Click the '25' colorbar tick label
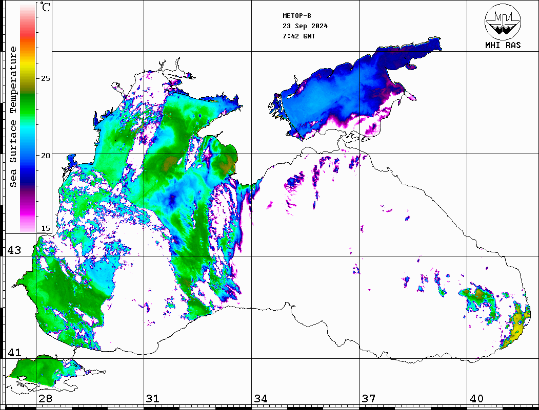This screenshot has width=539, height=410. (45, 78)
